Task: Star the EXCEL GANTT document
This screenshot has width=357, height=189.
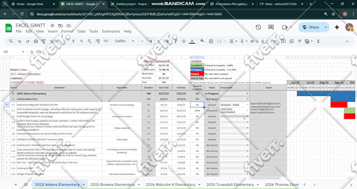Action: (x=52, y=26)
